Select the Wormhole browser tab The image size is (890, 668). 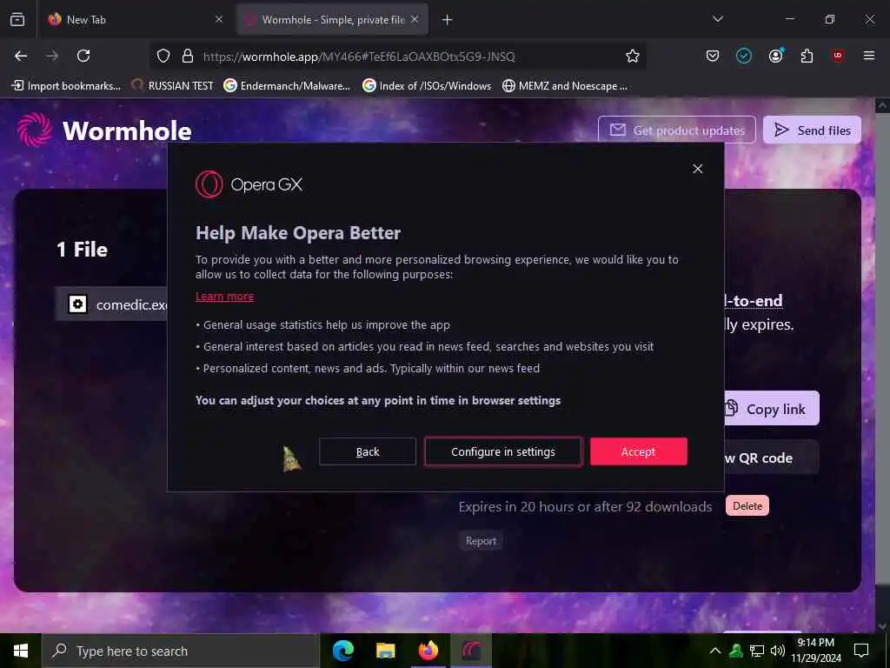[333, 20]
